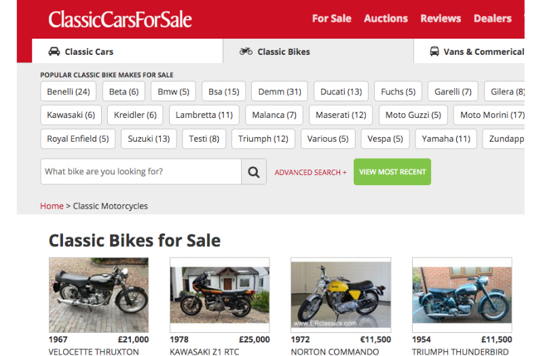Open the Norton Commando photo
560x356 pixels.
pyautogui.click(x=341, y=295)
